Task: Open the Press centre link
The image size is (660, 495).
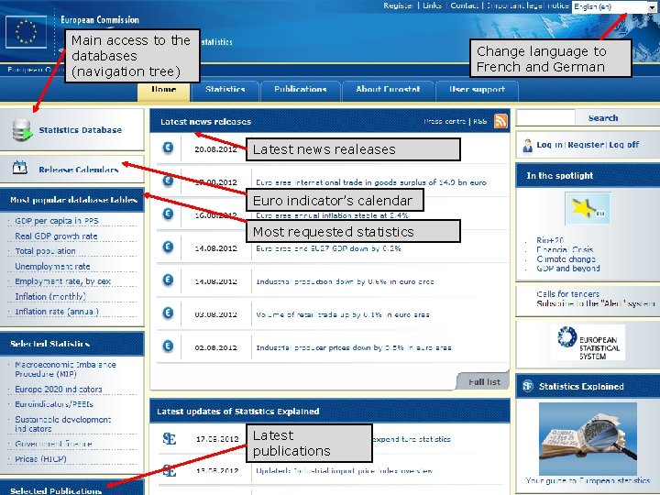Action: [x=445, y=121]
